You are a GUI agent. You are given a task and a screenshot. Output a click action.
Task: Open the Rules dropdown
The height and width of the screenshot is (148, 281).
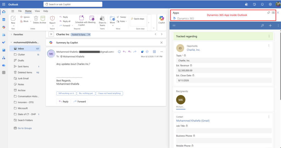click(122, 21)
